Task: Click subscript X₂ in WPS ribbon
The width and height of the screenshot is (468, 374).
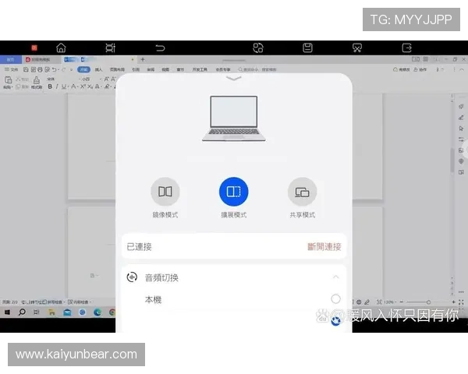Action: pos(90,86)
